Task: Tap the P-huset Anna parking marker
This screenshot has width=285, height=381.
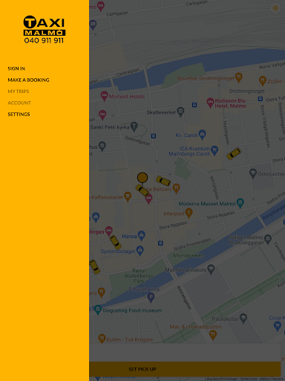Action: point(151,297)
